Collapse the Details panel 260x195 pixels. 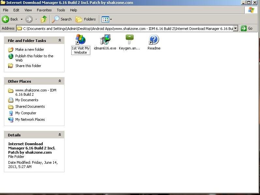click(x=60, y=134)
